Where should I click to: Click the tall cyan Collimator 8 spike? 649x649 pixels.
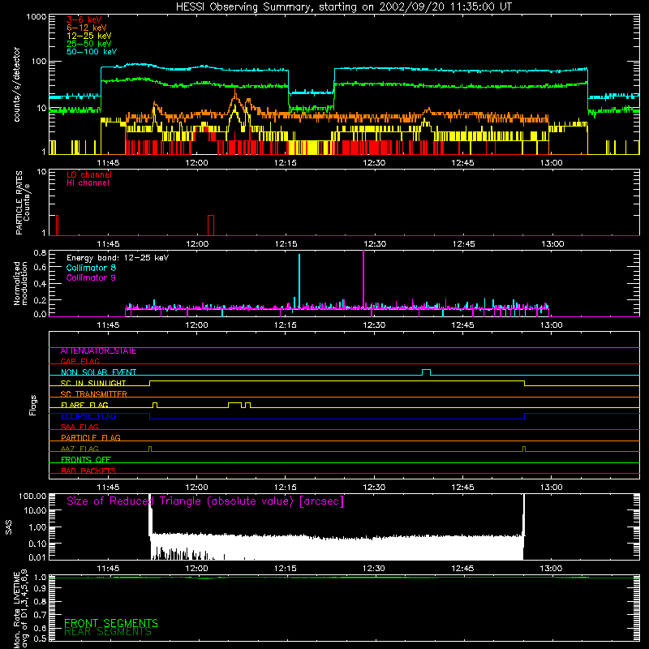point(299,282)
